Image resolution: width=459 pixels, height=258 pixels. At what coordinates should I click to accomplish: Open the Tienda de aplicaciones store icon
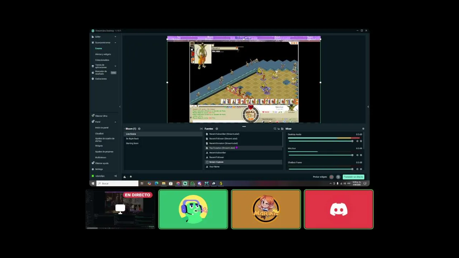point(93,66)
